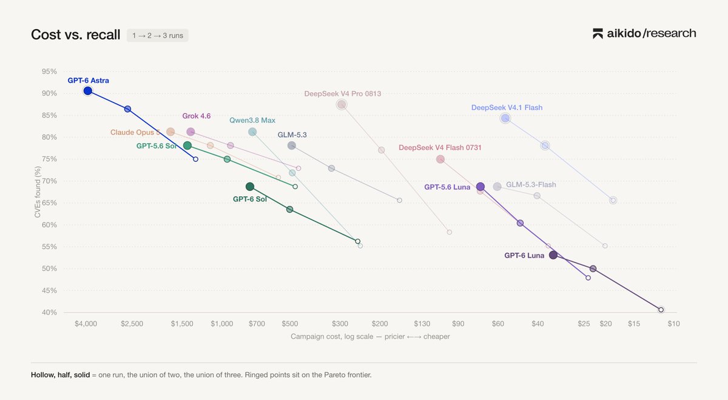Select the GLM-5.3-Flash series label
The width and height of the screenshot is (728, 400).
click(x=531, y=185)
